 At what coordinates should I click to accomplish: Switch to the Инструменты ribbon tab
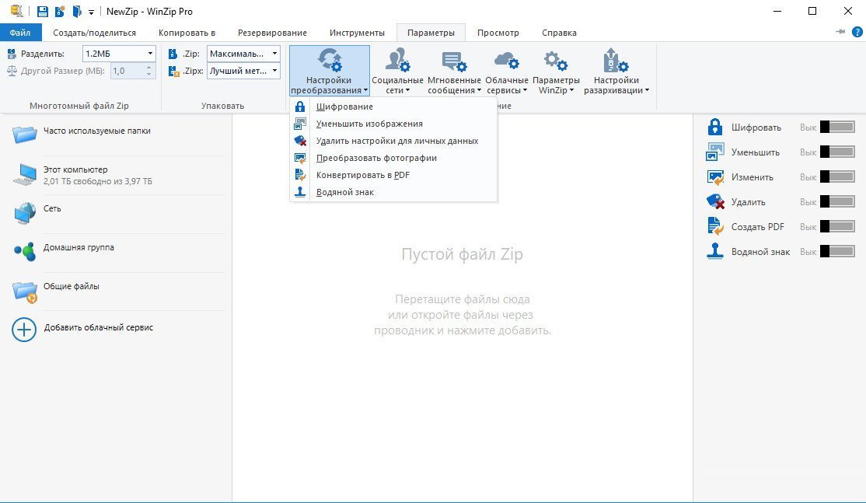(x=356, y=33)
